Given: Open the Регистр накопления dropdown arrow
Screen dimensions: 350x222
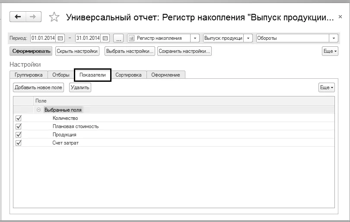Looking at the screenshot, I should pos(195,38).
